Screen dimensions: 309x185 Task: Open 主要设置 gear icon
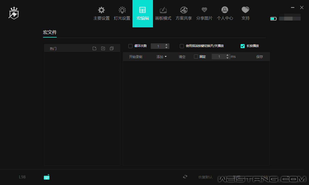click(101, 10)
